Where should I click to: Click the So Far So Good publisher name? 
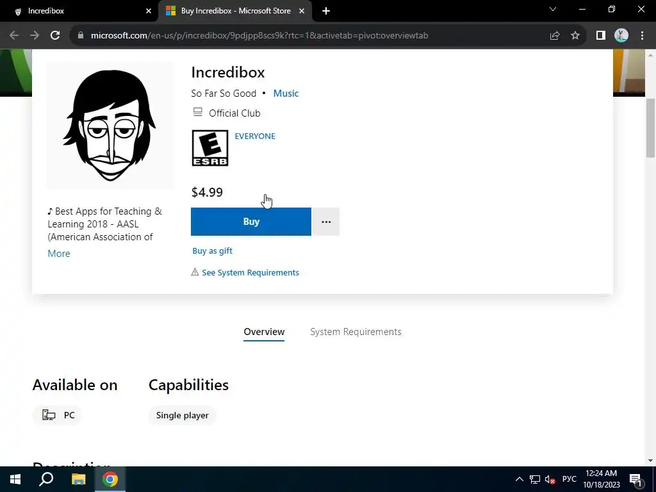(224, 94)
